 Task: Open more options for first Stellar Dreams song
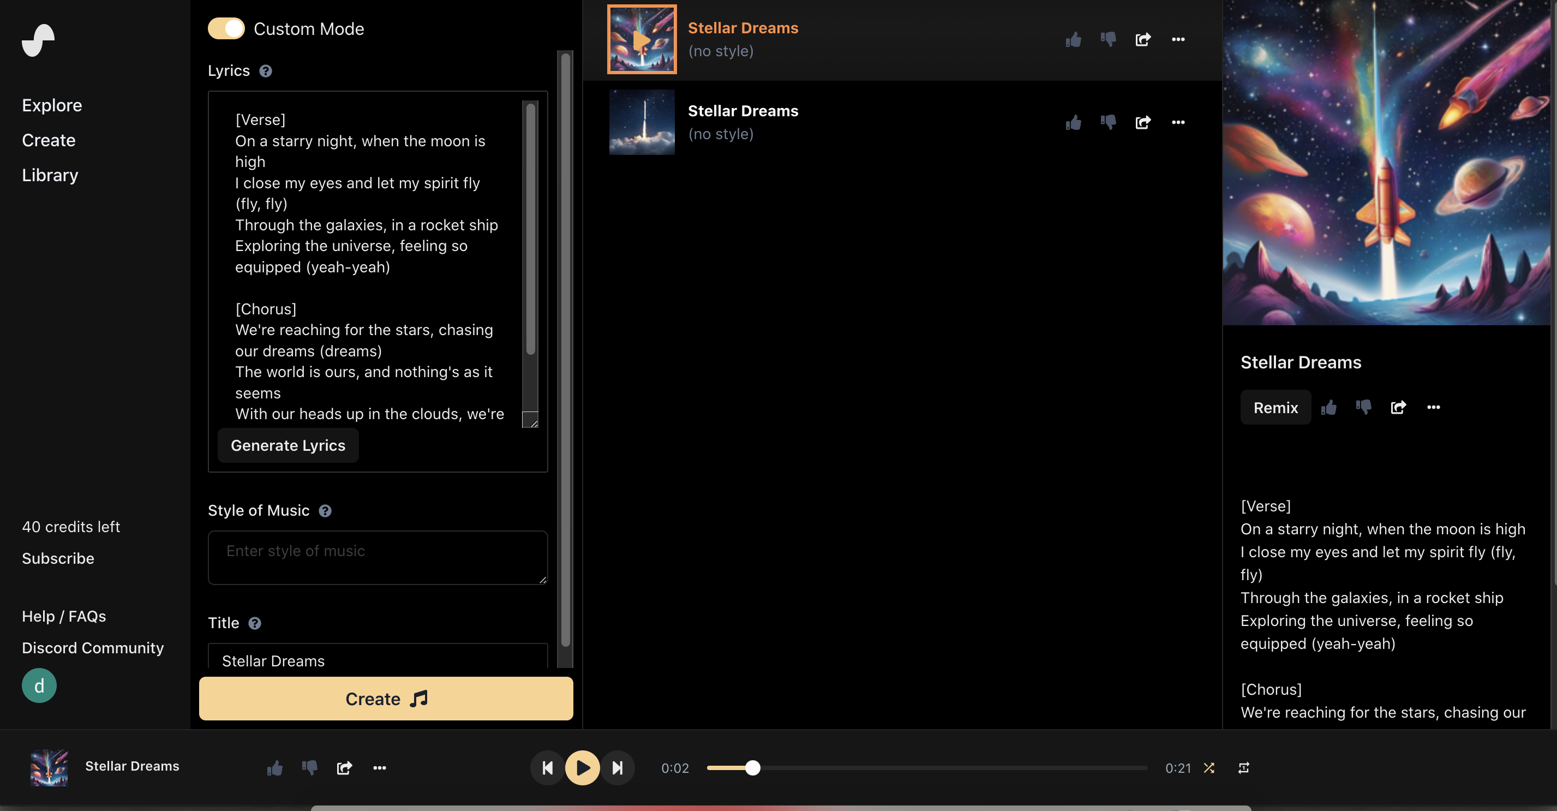pyautogui.click(x=1178, y=40)
